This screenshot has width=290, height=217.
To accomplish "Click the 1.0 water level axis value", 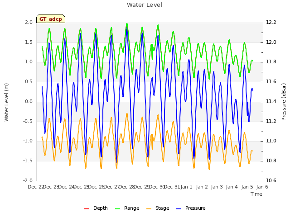I will (29, 62).
